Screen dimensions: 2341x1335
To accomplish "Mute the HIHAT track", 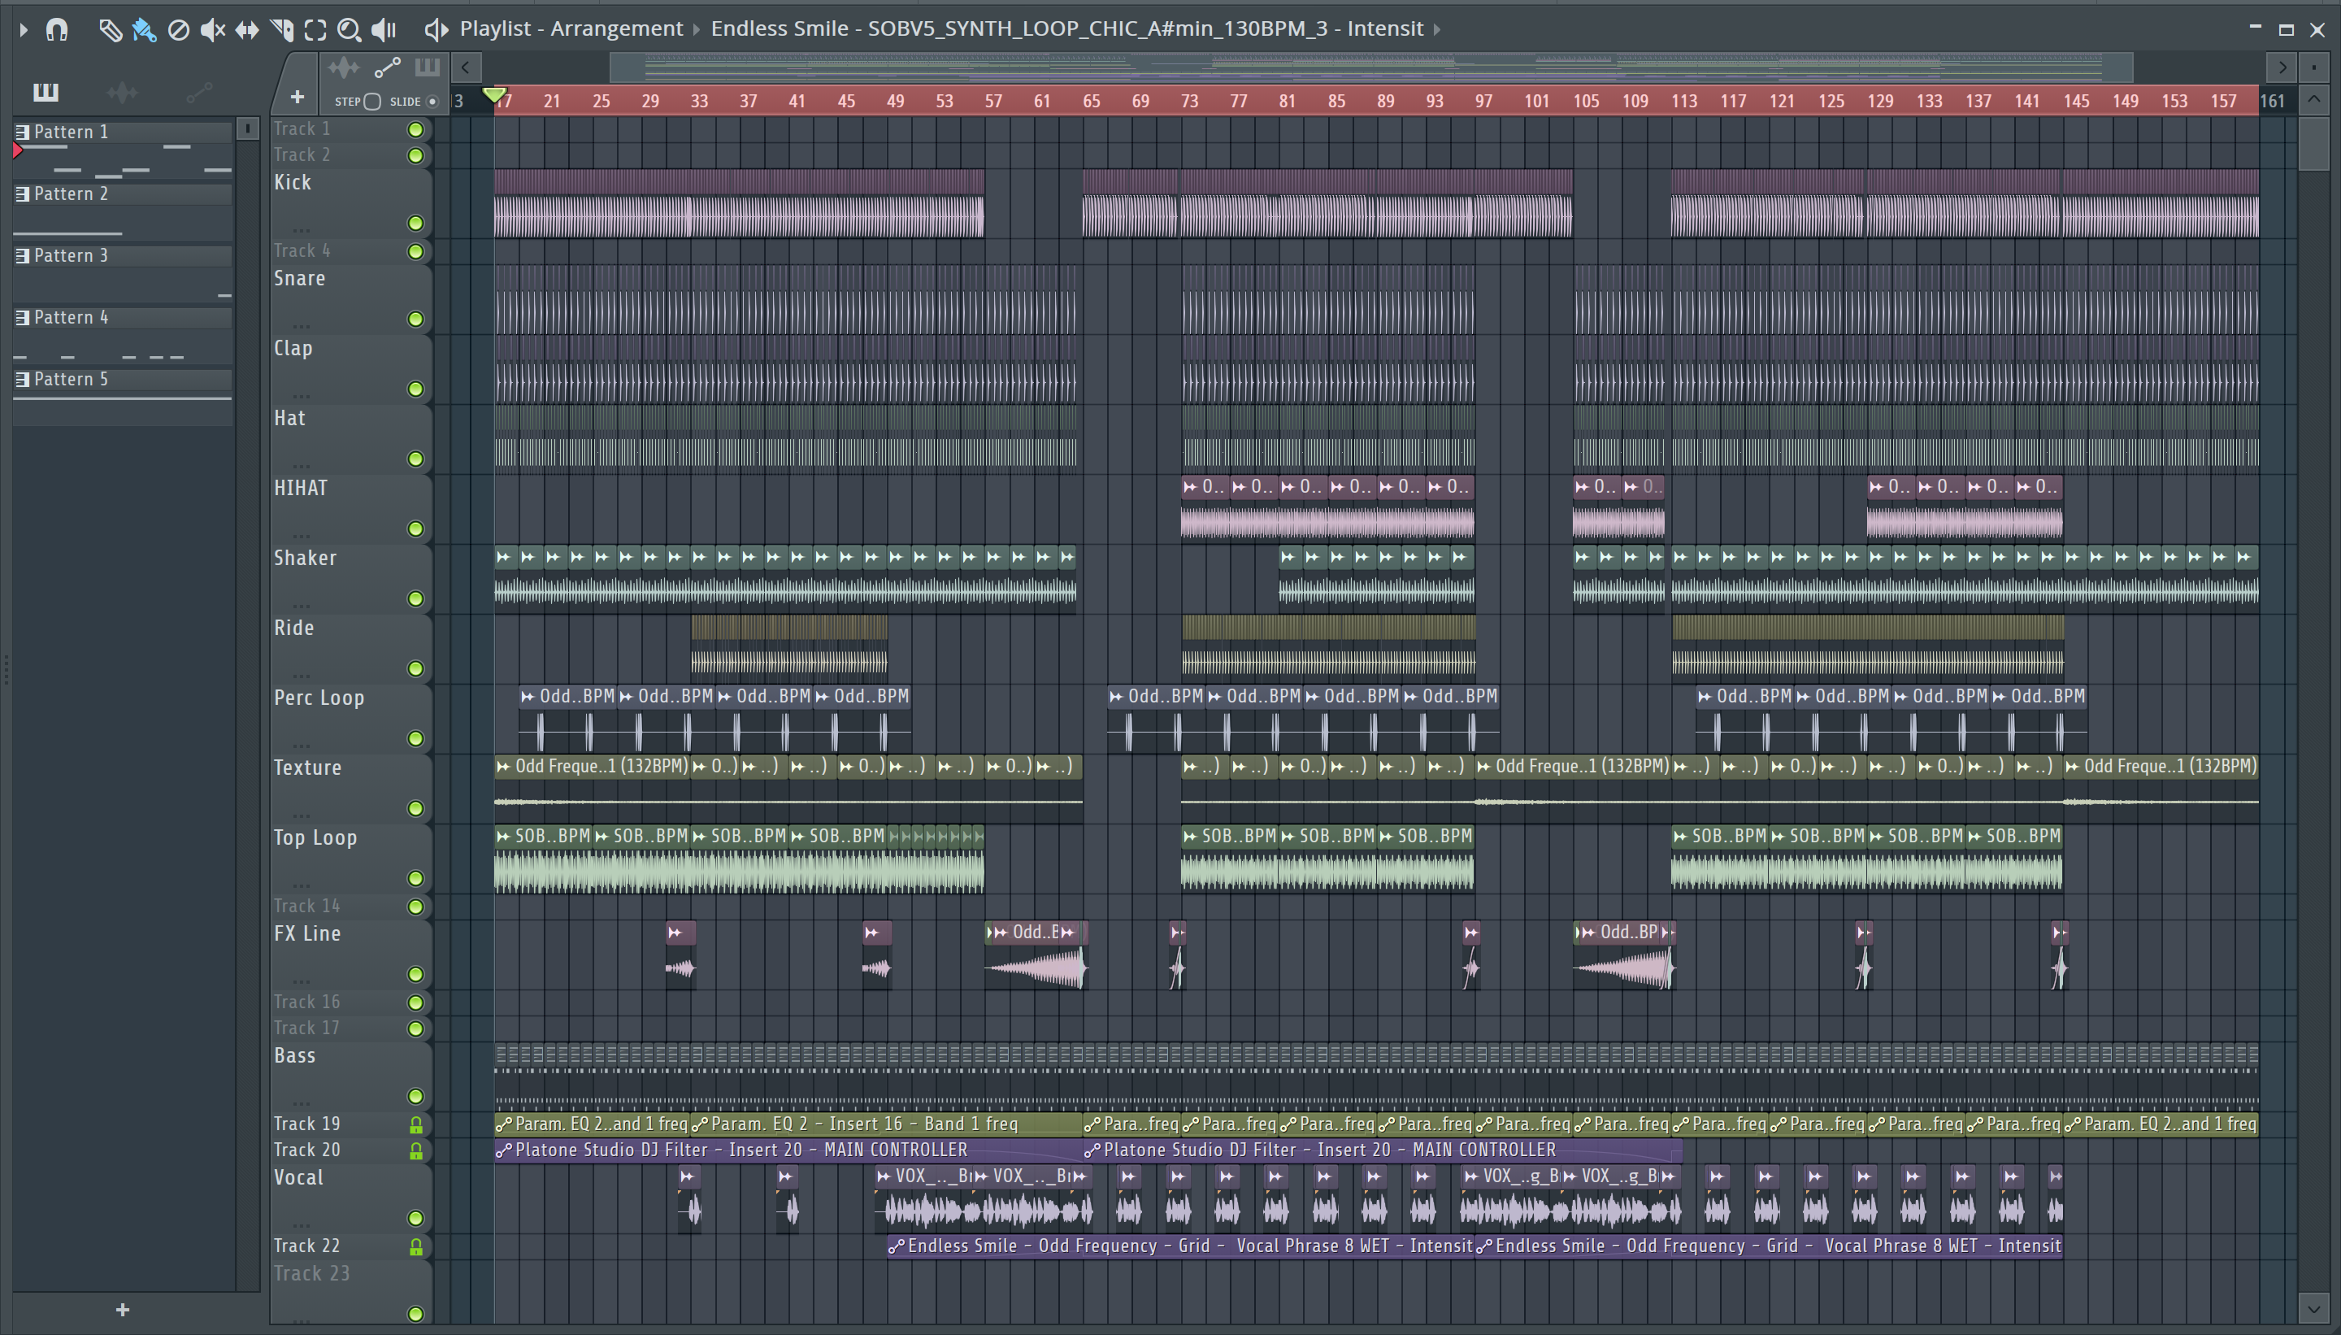I will pyautogui.click(x=415, y=529).
